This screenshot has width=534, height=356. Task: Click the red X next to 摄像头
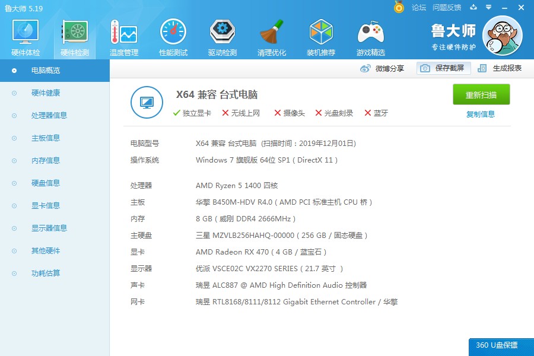click(x=278, y=113)
